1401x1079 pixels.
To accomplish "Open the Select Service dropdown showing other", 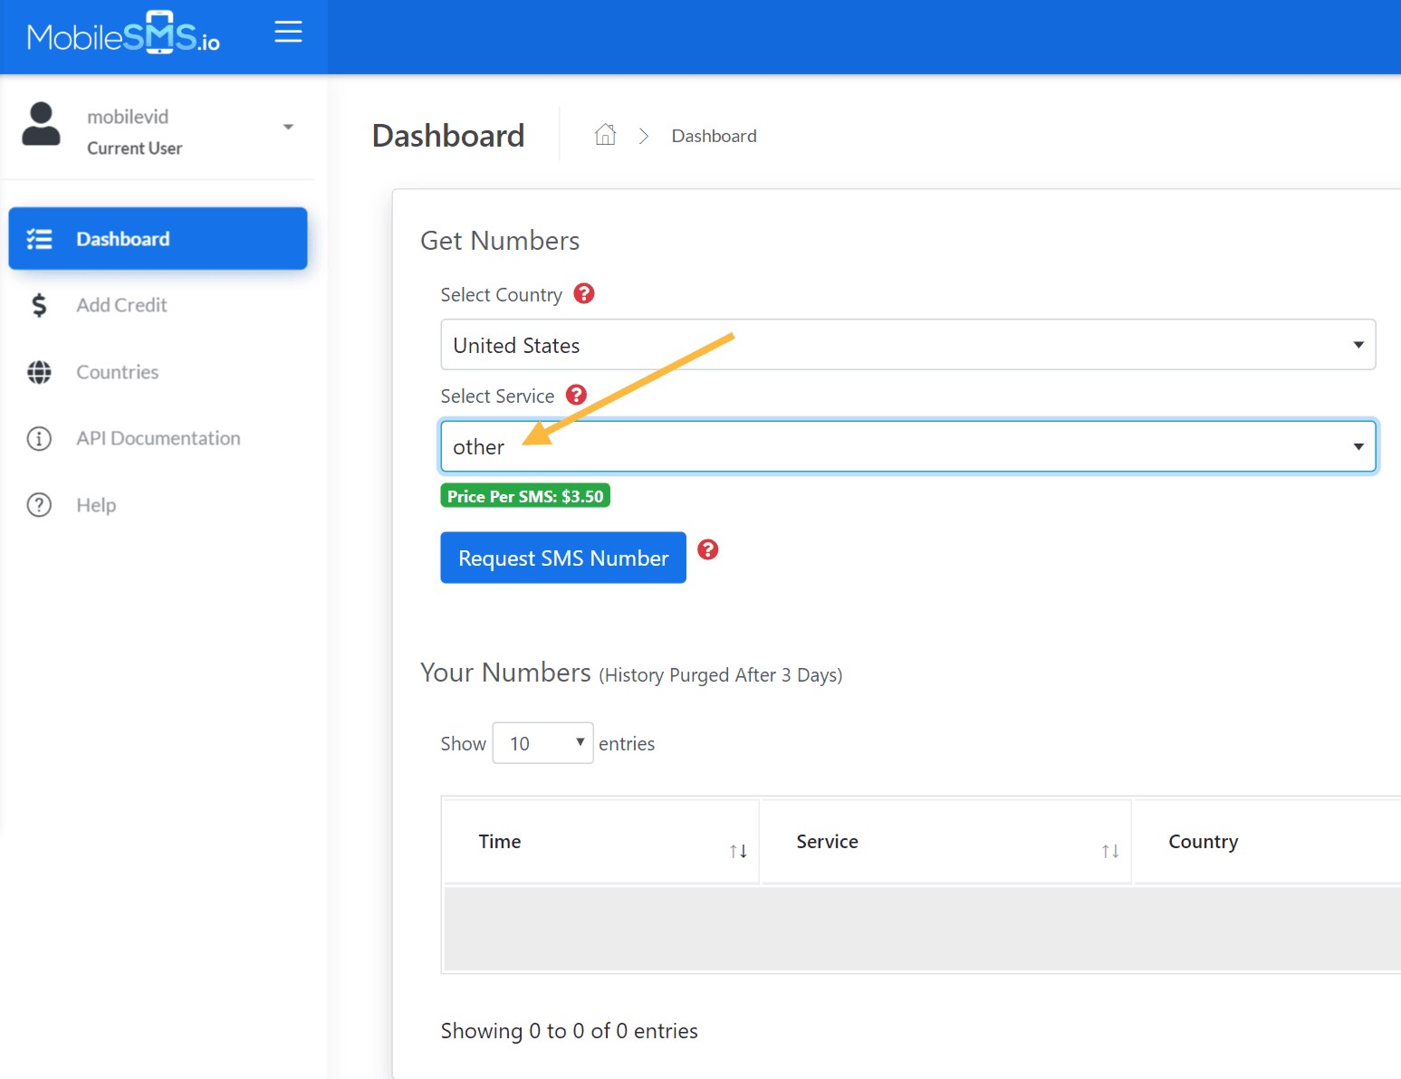I will pos(907,446).
